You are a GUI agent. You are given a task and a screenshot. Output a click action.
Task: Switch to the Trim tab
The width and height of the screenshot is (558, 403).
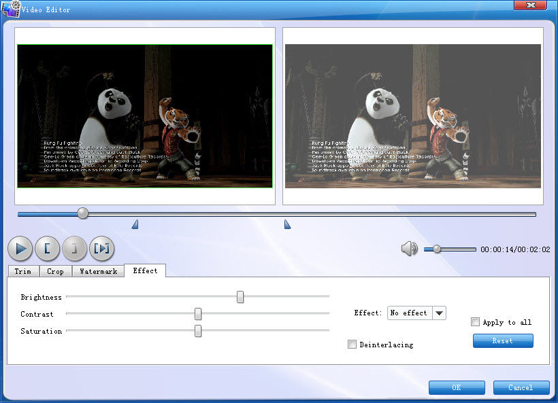23,271
